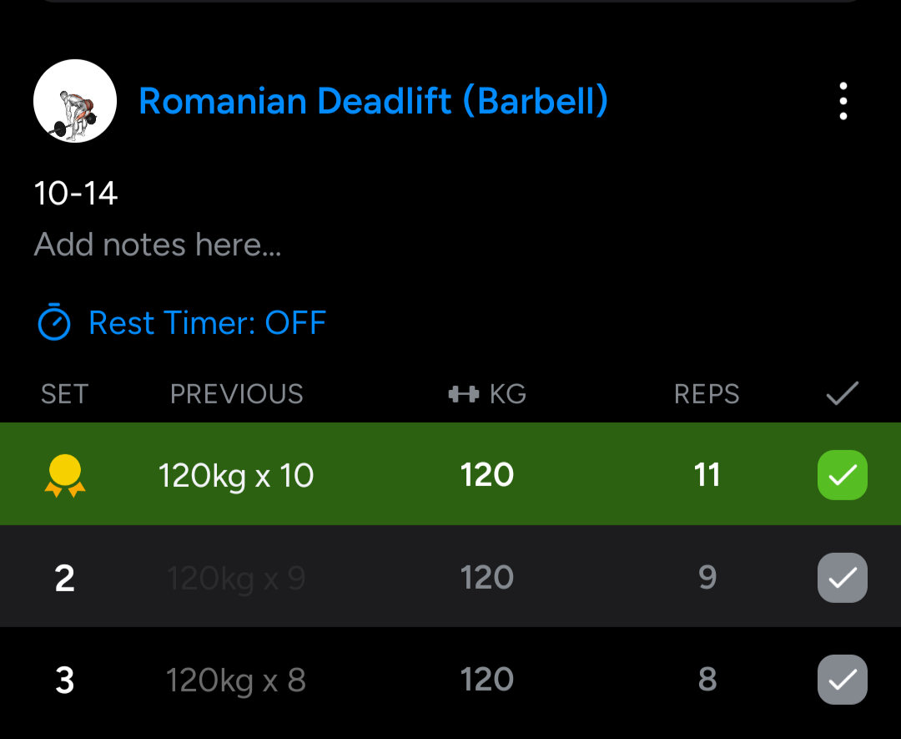Edit the 8 reps field in set 3
This screenshot has height=739, width=901.
[707, 680]
